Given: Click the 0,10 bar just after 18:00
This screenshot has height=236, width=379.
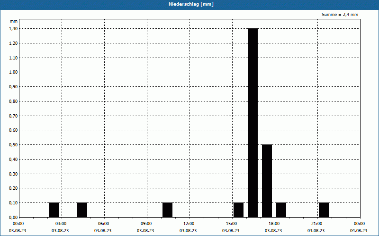Looking at the screenshot, I should (x=281, y=210).
